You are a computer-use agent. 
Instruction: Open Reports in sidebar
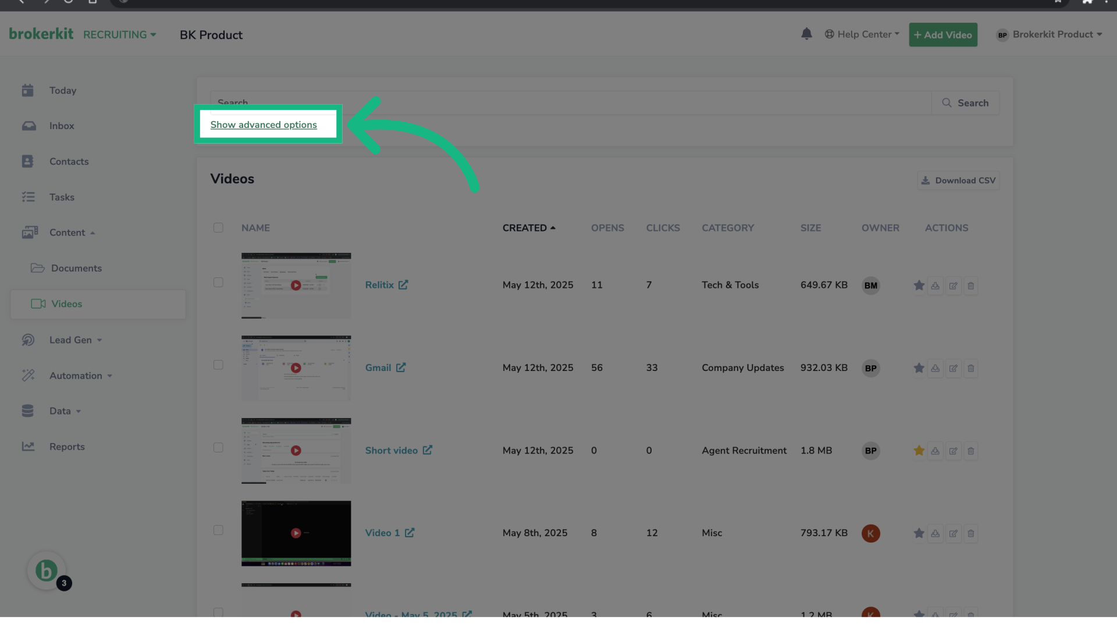pos(67,447)
